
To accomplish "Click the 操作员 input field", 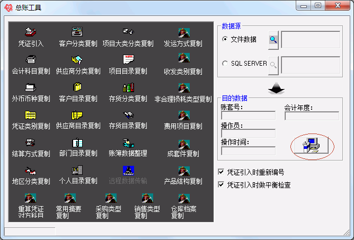I will 249,133.
